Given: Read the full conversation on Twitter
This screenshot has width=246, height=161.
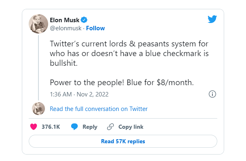Looking at the screenshot, I should point(99,109).
